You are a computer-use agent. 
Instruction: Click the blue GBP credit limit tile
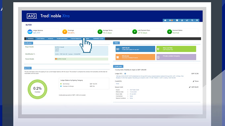(x=135, y=49)
